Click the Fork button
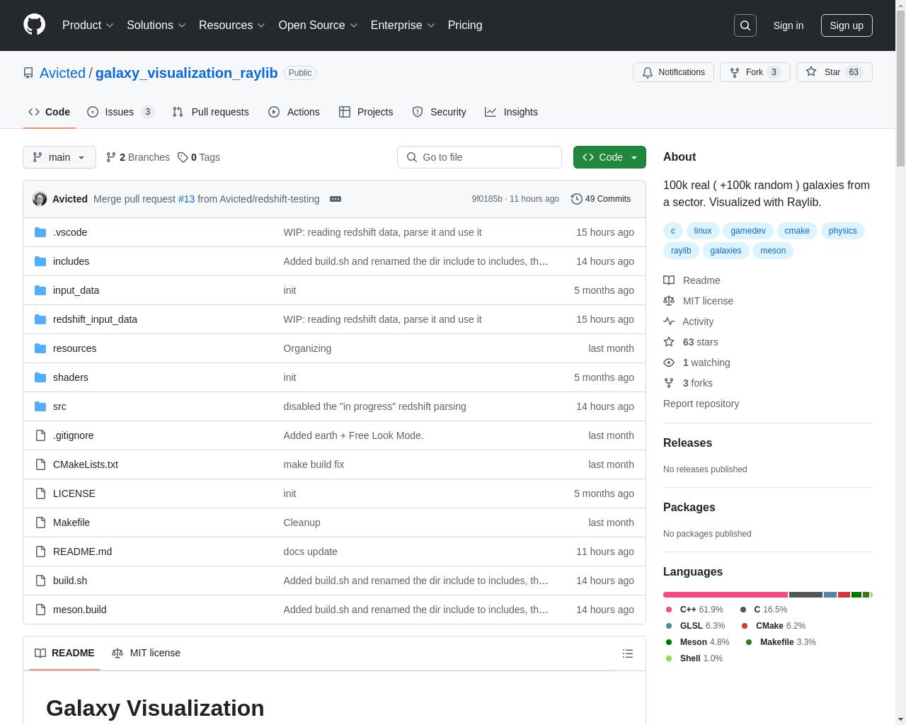Image resolution: width=906 pixels, height=725 pixels. [755, 72]
